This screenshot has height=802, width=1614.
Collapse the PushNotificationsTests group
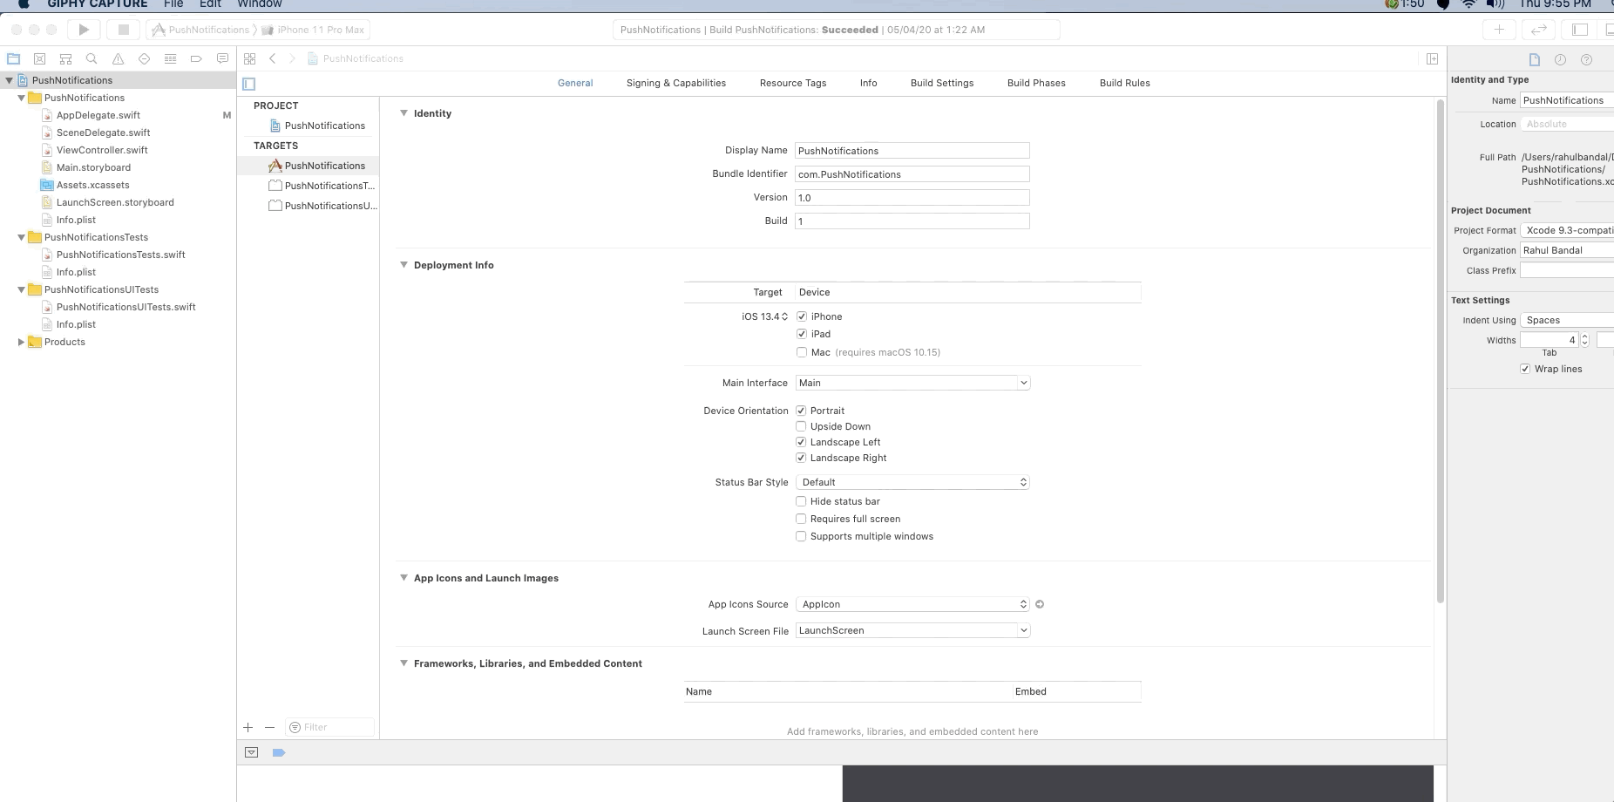click(21, 237)
